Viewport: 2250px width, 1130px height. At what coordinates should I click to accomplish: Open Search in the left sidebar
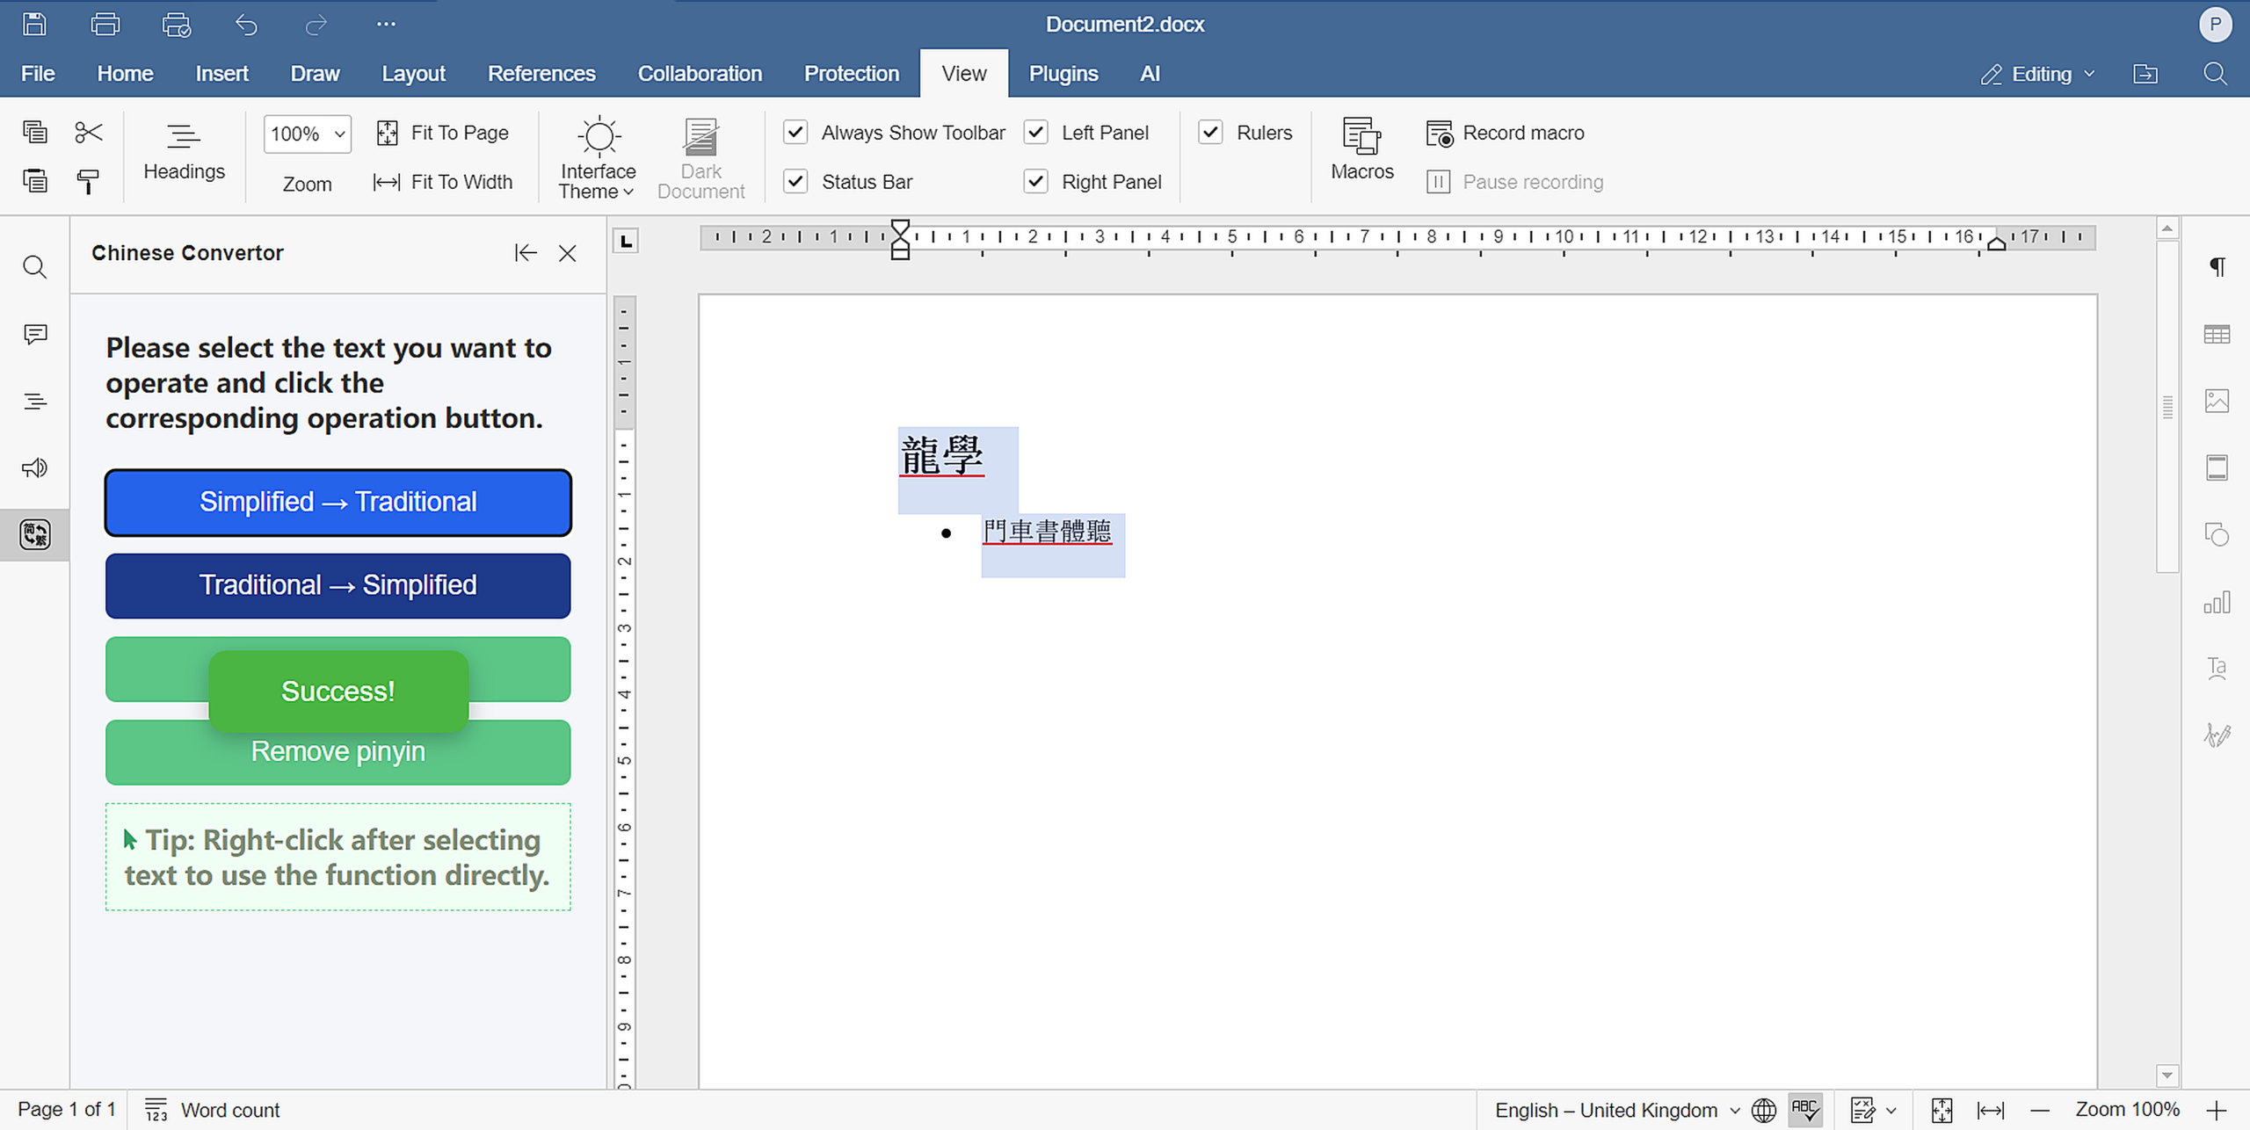[x=35, y=267]
